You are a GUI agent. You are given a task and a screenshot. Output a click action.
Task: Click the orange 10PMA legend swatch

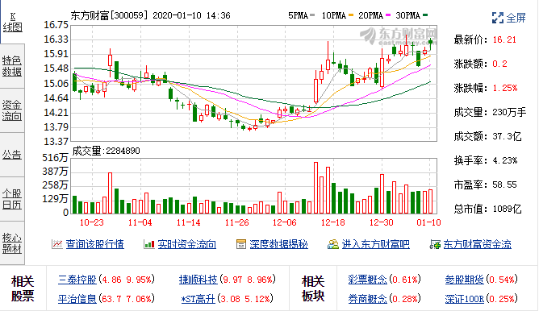[x=351, y=15]
